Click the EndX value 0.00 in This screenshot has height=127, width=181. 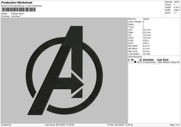(146, 40)
